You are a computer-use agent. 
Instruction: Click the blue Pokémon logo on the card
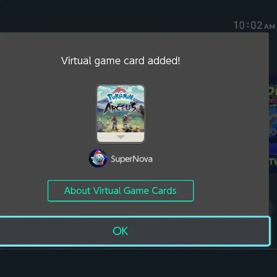(x=121, y=97)
